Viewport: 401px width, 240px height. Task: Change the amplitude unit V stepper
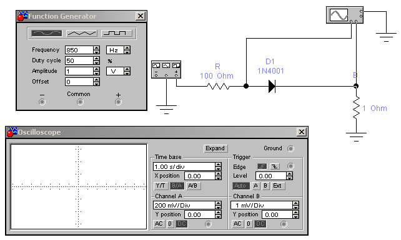click(x=127, y=71)
